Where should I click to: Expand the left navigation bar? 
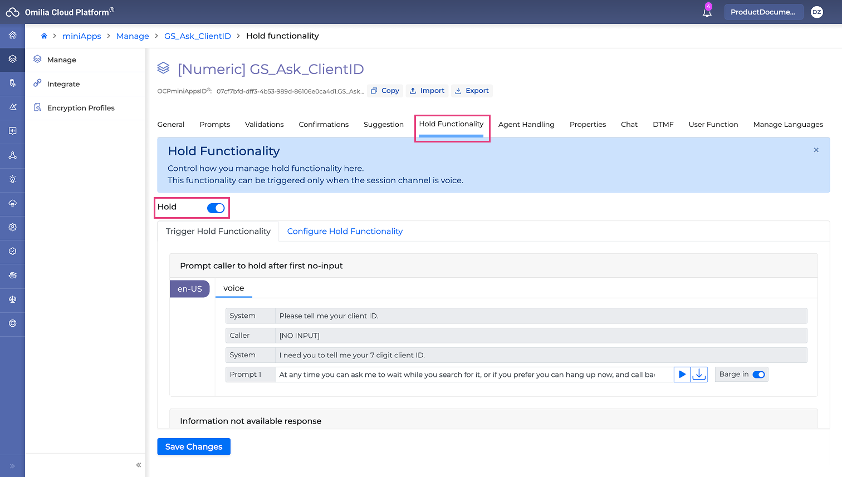pyautogui.click(x=12, y=466)
